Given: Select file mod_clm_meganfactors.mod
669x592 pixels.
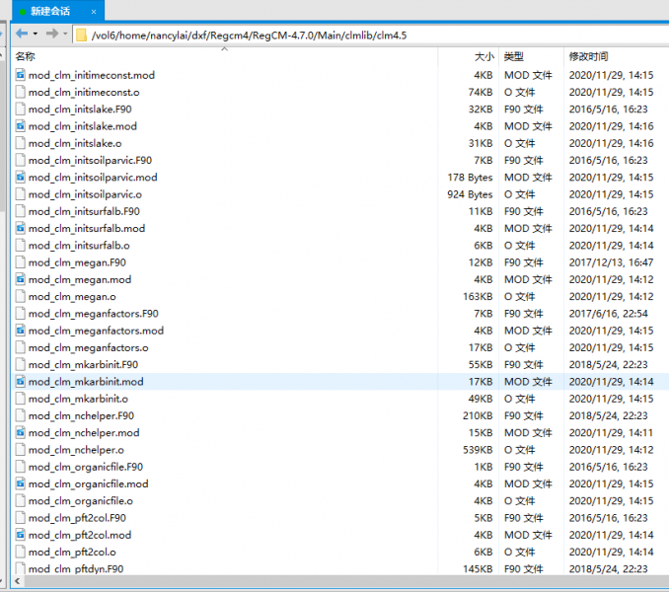Looking at the screenshot, I should pyautogui.click(x=96, y=331).
